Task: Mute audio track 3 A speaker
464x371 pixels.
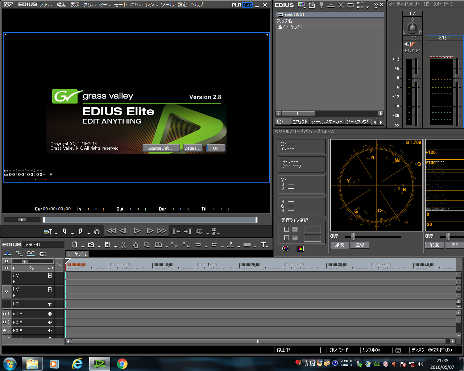Action: pos(50,330)
